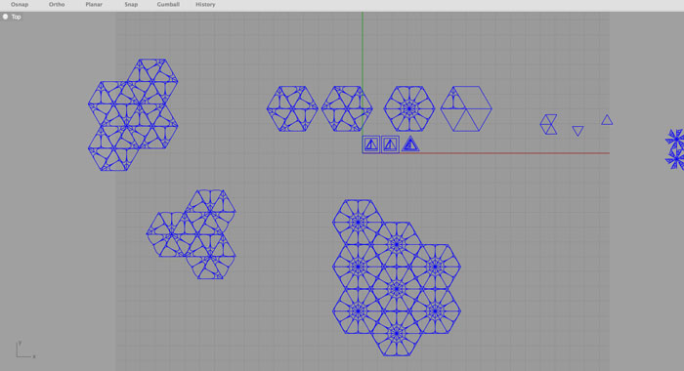This screenshot has width=684, height=371.
Task: Select the small upward-pointing triangle
Action: [607, 120]
